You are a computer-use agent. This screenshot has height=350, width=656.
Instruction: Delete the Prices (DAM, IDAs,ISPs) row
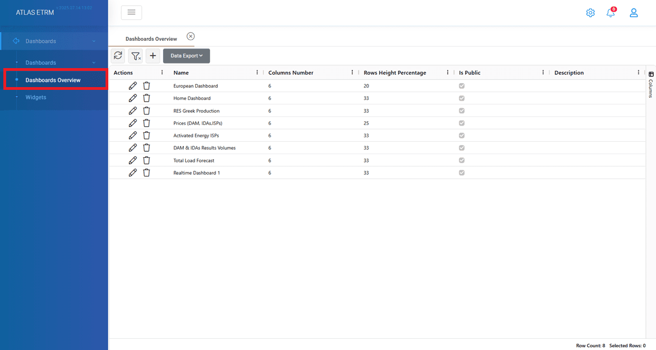(x=146, y=123)
